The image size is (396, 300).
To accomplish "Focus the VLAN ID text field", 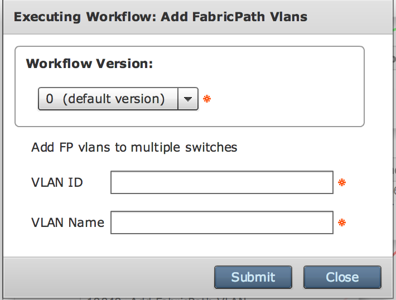I will [222, 182].
